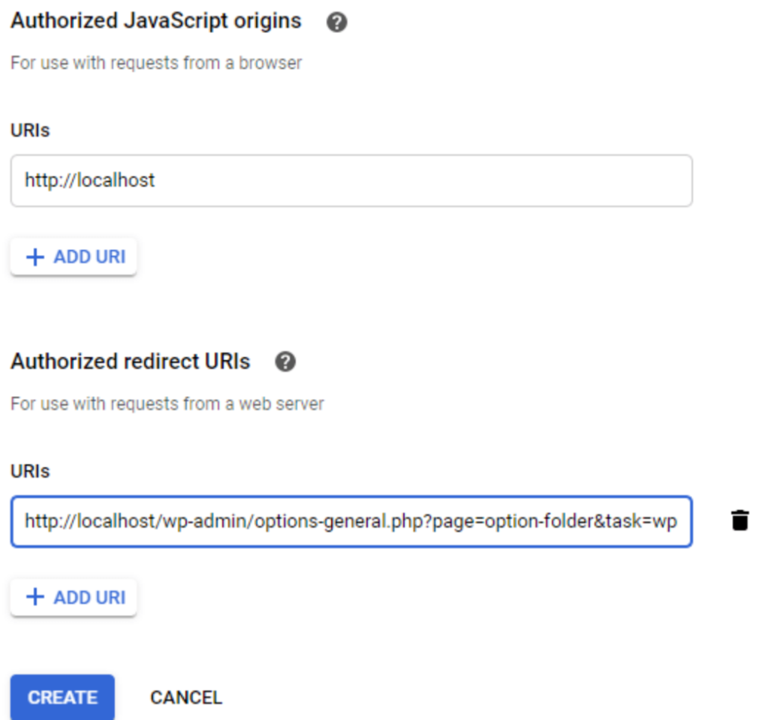
Task: Click plus icon under JavaScript origins URI
Action: pos(35,257)
